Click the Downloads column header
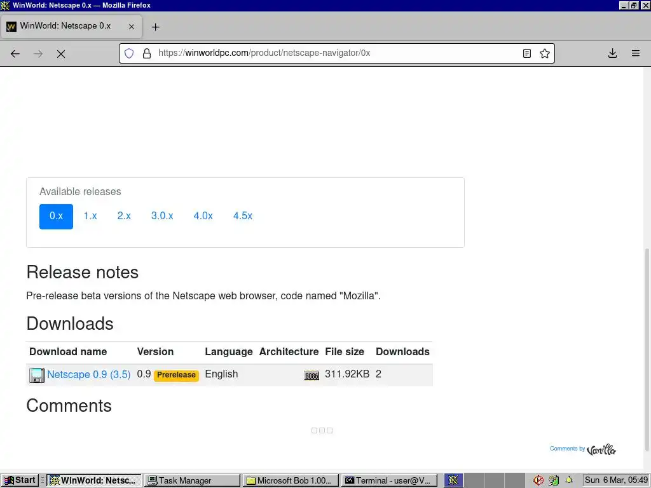Image resolution: width=651 pixels, height=488 pixels. coord(402,352)
